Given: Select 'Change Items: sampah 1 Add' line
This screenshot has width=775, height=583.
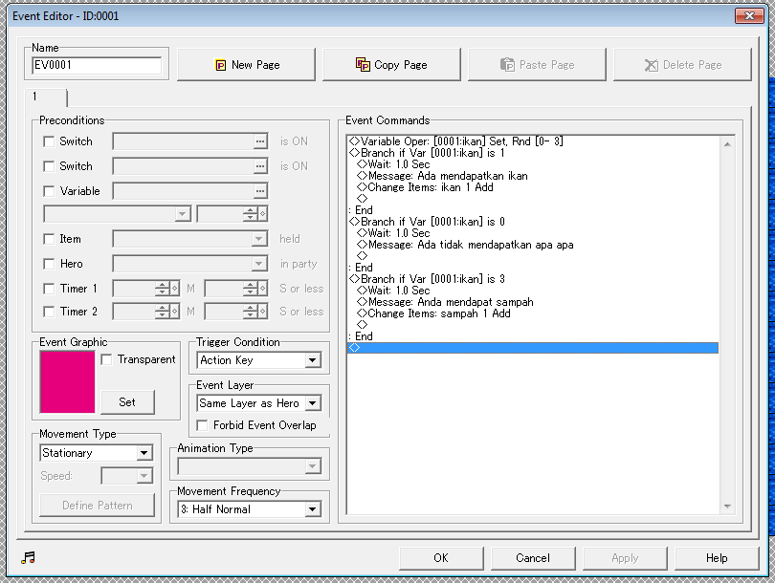Looking at the screenshot, I should pos(533,313).
